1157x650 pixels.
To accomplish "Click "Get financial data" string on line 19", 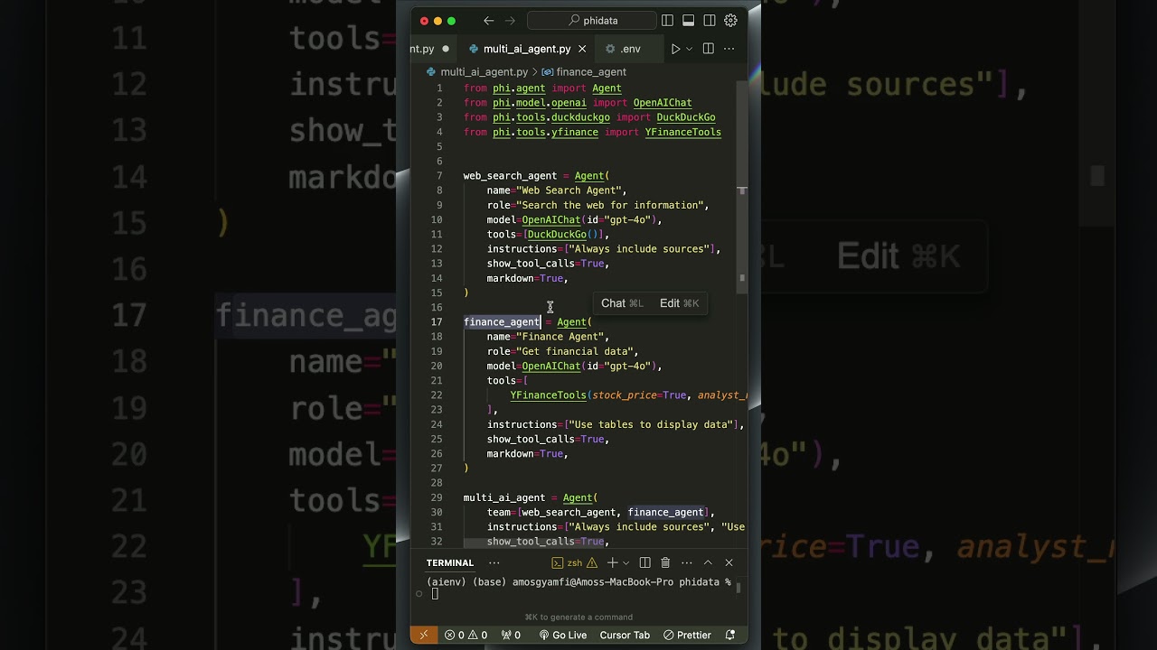I will [x=575, y=351].
